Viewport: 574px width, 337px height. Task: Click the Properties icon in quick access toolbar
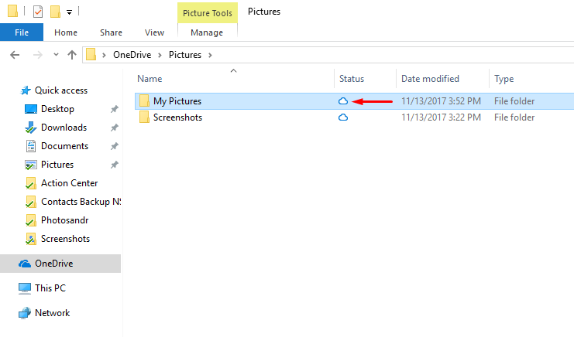pyautogui.click(x=38, y=12)
